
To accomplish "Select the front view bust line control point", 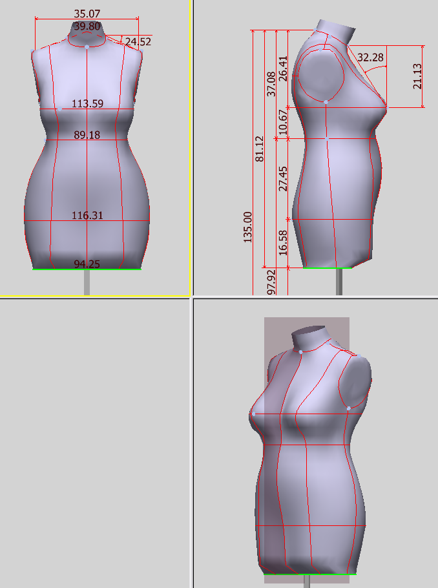I will [x=59, y=109].
